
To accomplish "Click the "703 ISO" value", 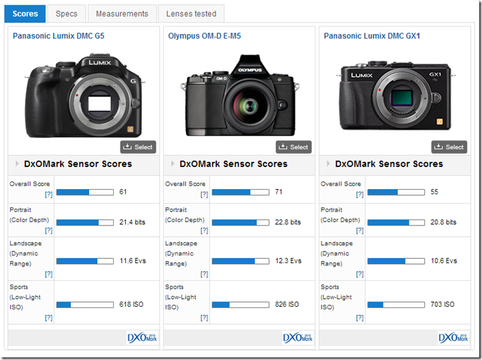I will (442, 304).
